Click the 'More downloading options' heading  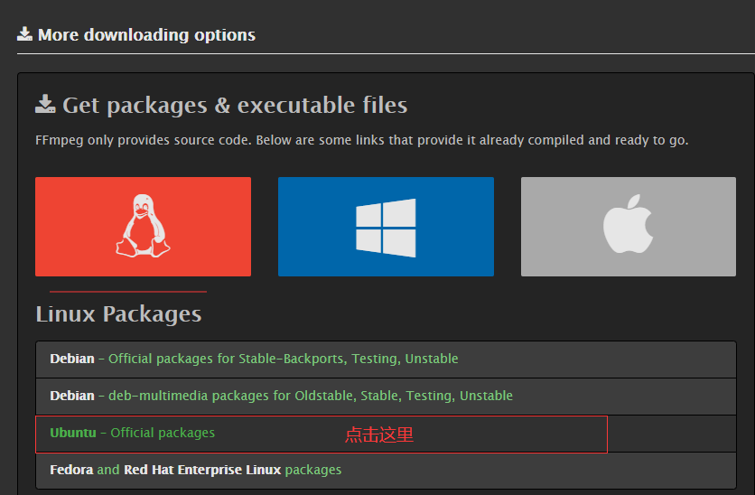tap(136, 34)
